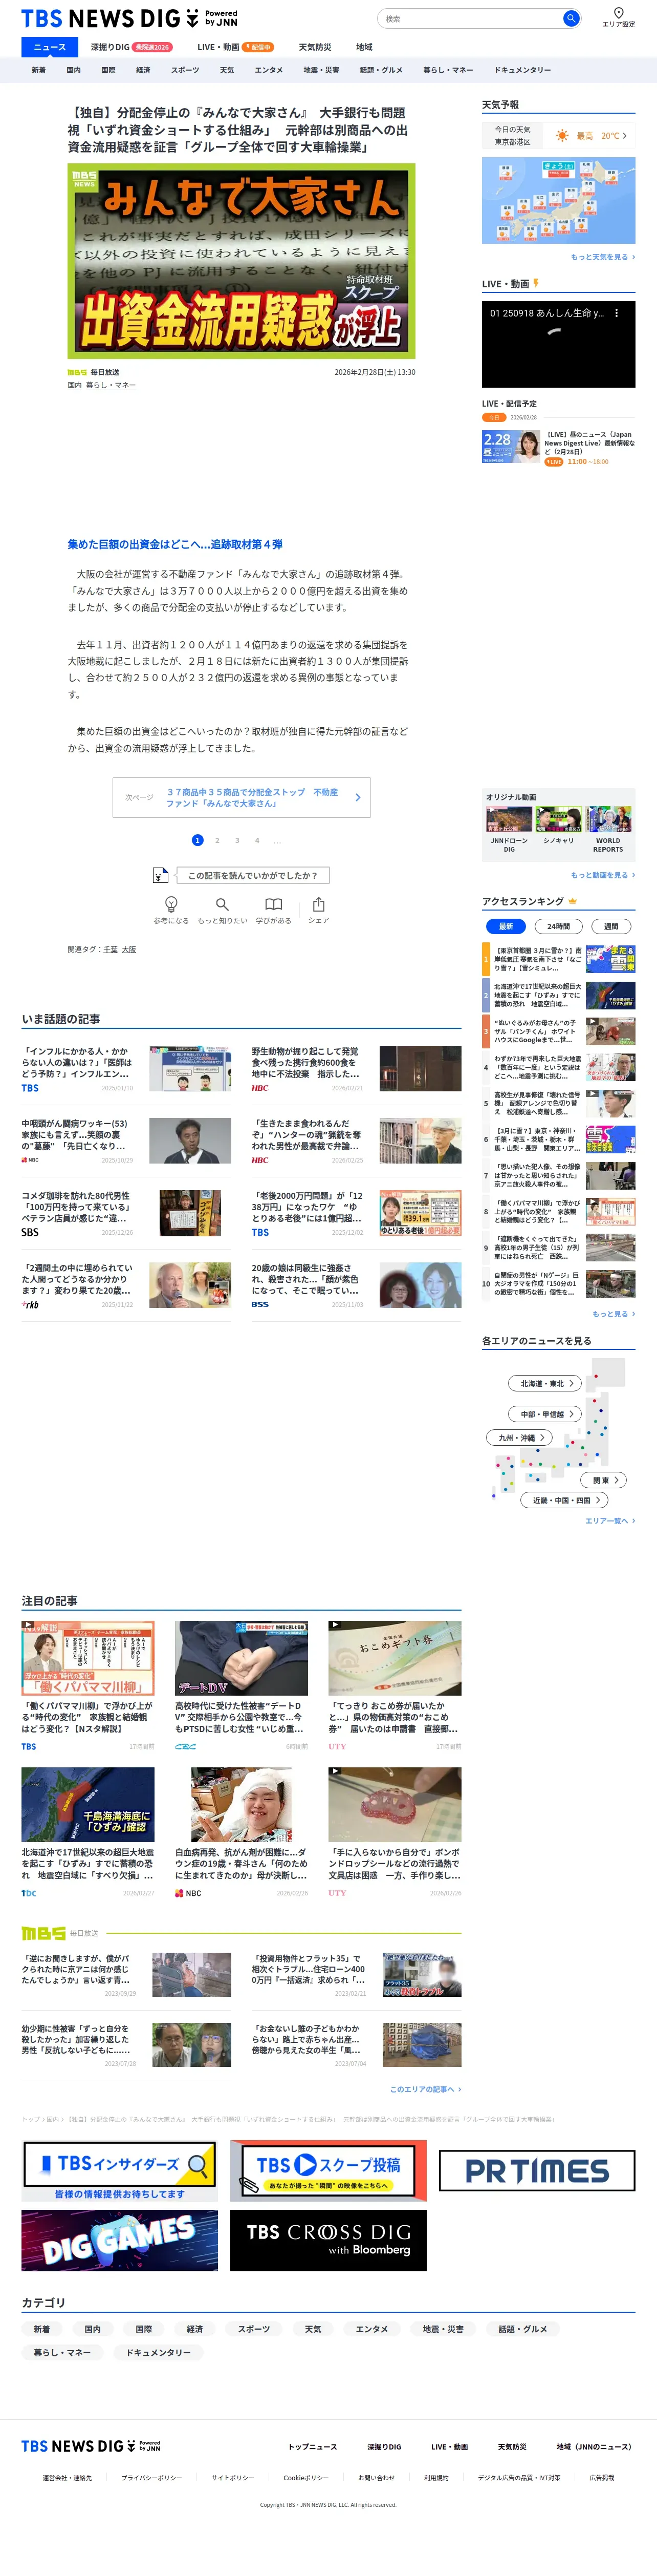Open 「働くパパママ川柳」 featured article thumbnail
The height and width of the screenshot is (2576, 657).
(88, 1658)
